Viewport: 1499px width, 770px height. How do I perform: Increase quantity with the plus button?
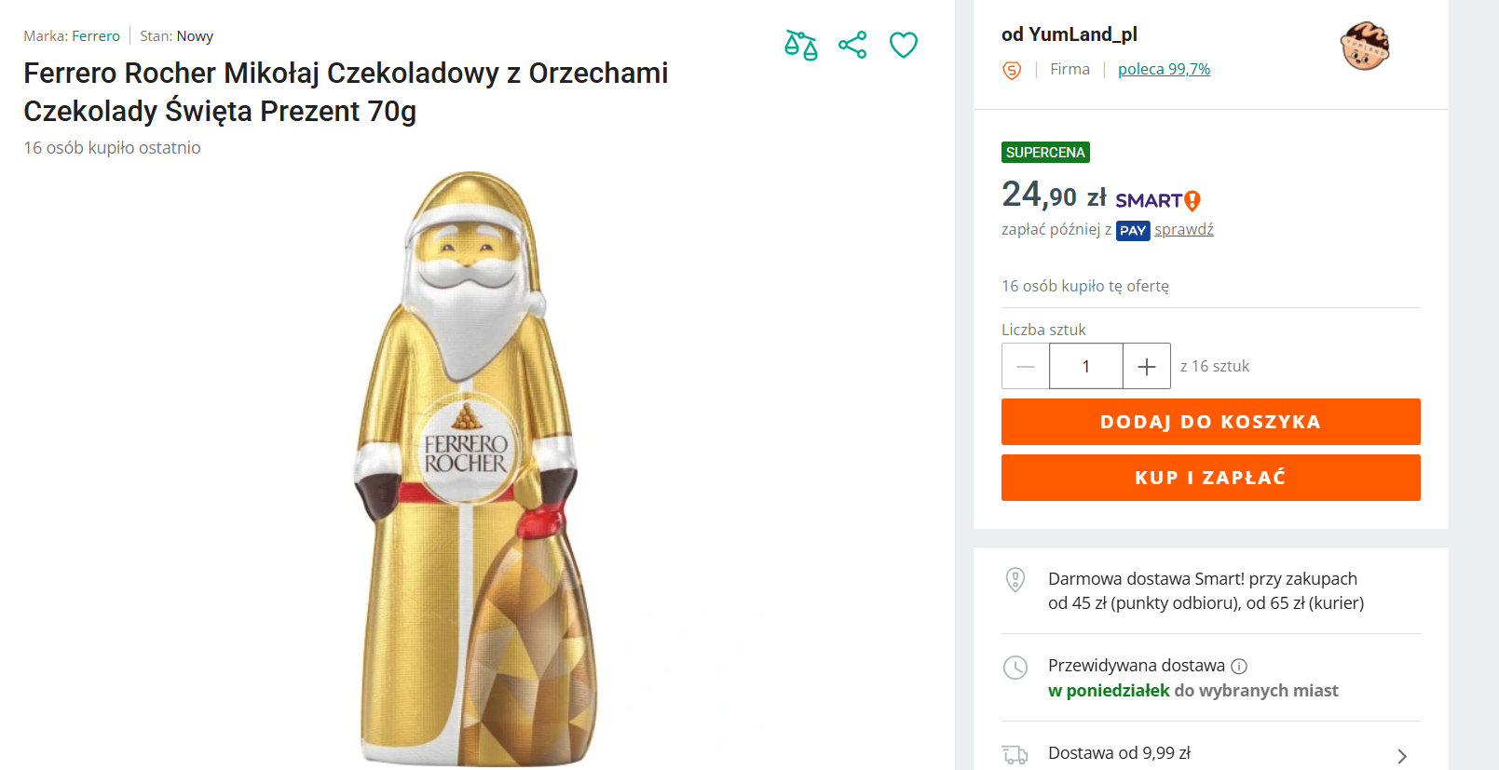pos(1147,367)
